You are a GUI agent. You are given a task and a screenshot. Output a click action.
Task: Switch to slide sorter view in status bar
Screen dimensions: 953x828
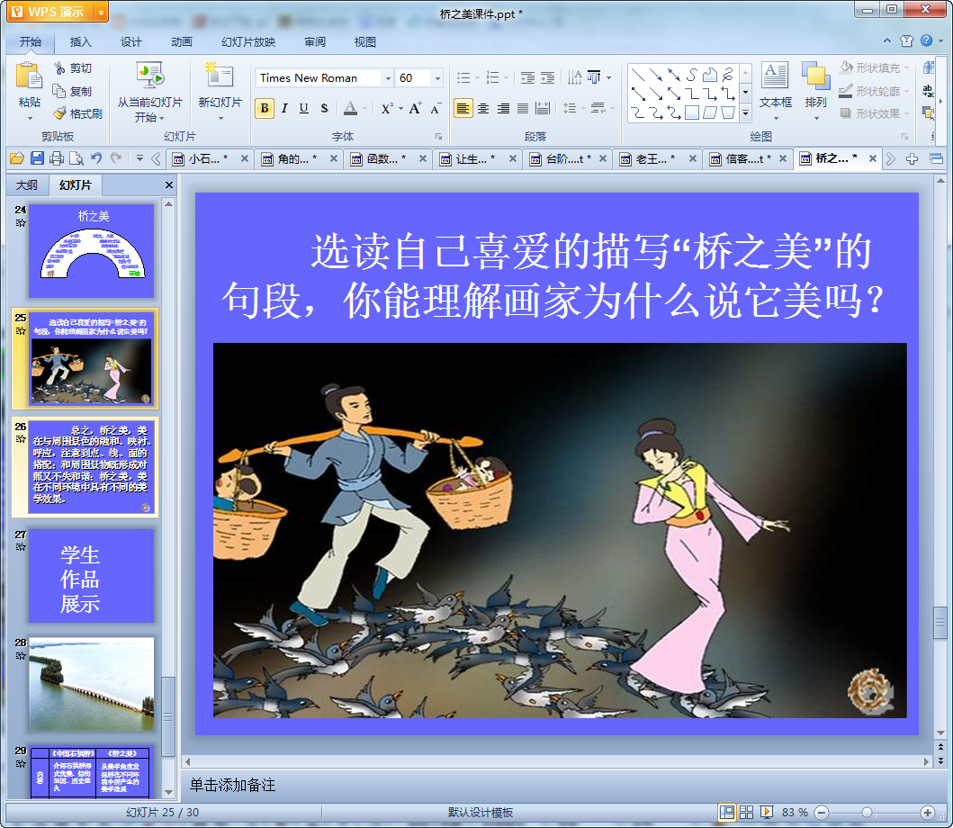[x=746, y=812]
